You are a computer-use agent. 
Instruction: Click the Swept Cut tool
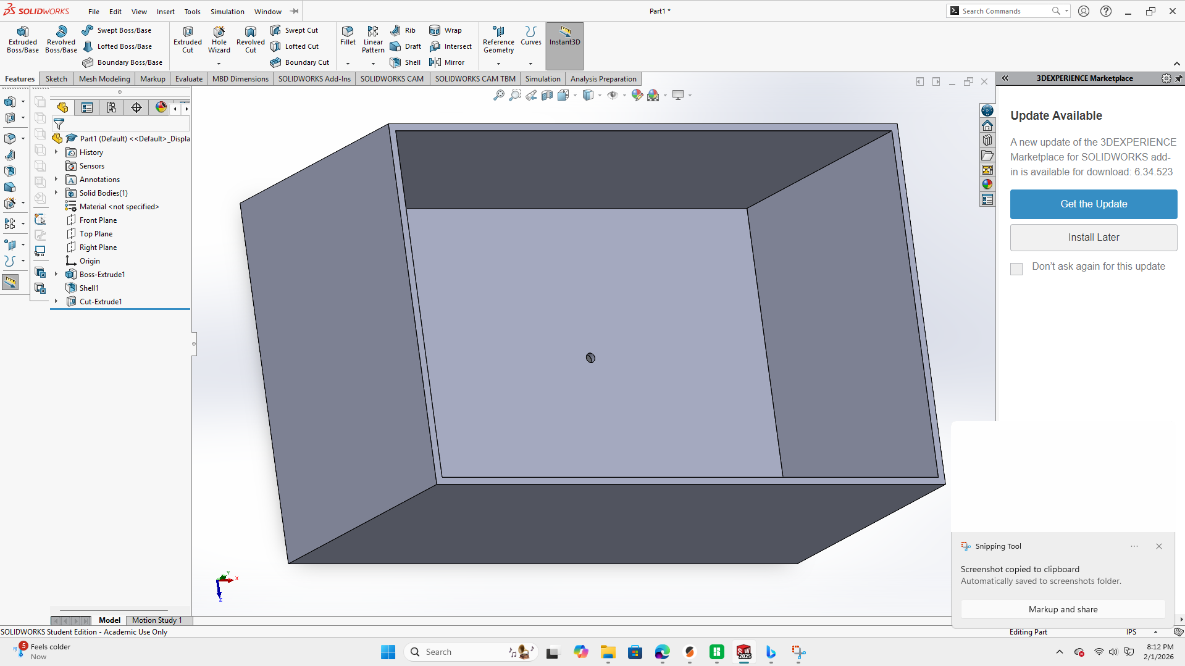294,30
